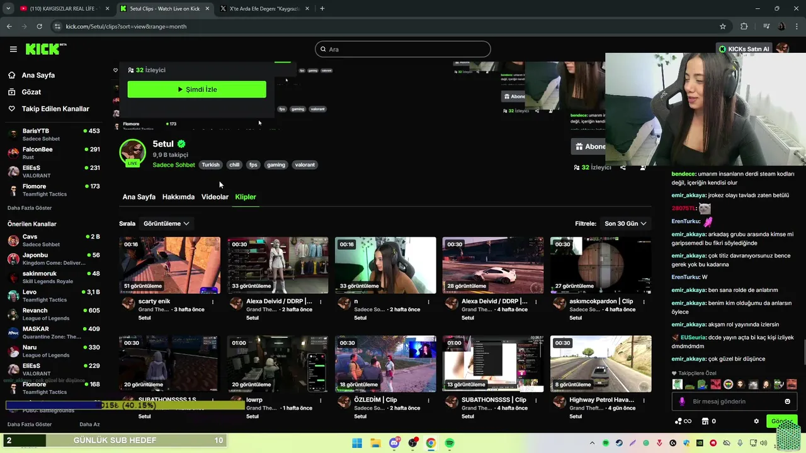Open the Cavs recommended channel
Viewport: 806px width, 453px height.
point(54,240)
